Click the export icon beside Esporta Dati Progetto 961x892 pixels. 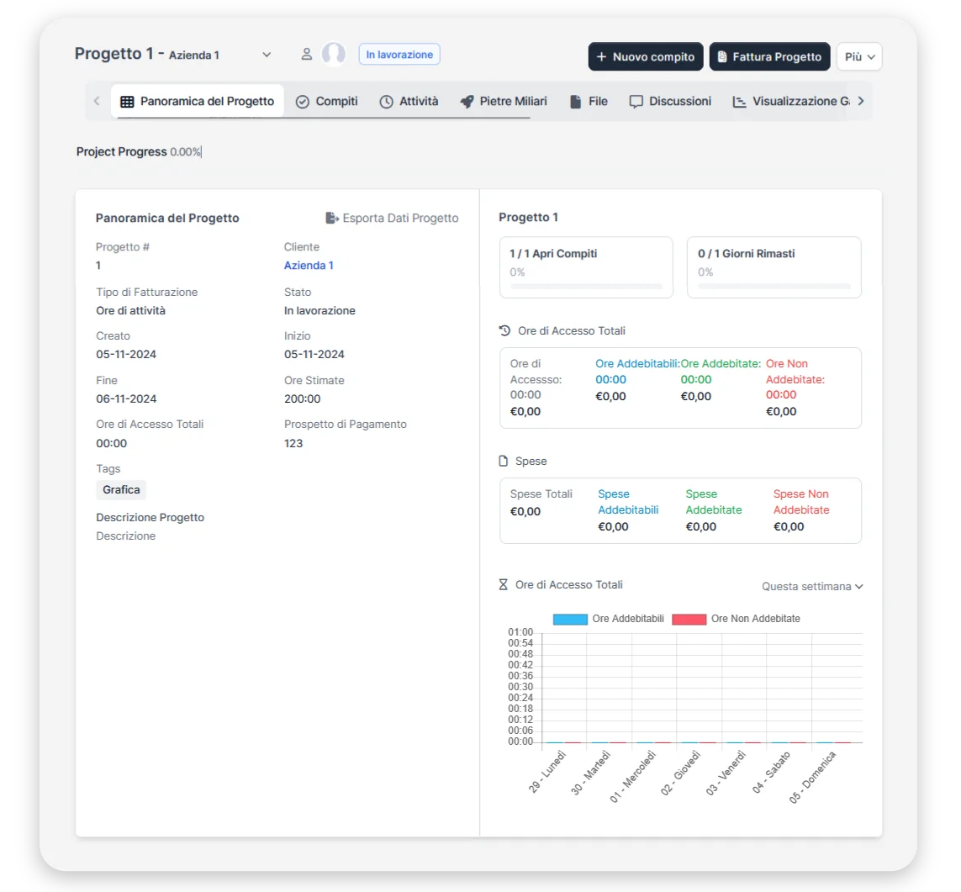[332, 219]
